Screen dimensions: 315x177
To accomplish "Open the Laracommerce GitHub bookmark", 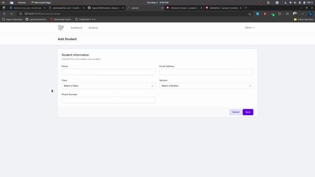I will coord(36,20).
